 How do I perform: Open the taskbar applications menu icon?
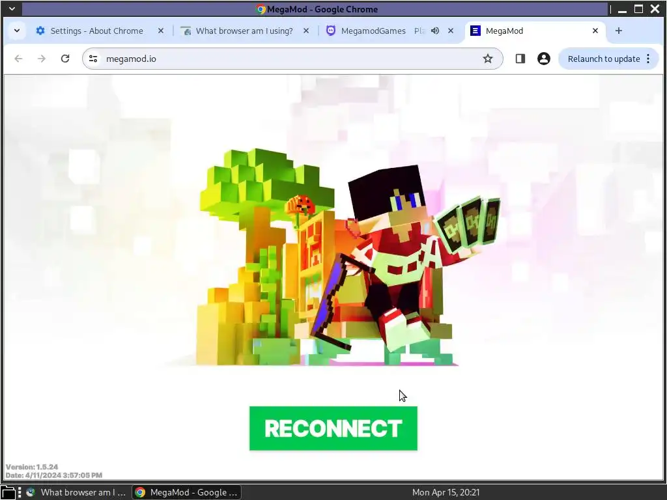pyautogui.click(x=8, y=492)
